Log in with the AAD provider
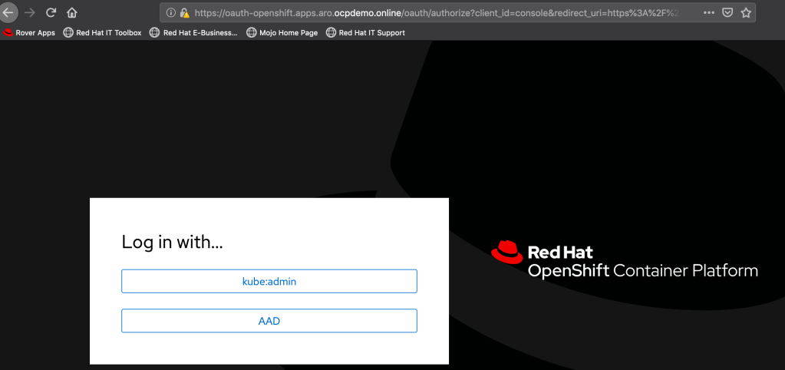This screenshot has height=370, width=785. (269, 321)
